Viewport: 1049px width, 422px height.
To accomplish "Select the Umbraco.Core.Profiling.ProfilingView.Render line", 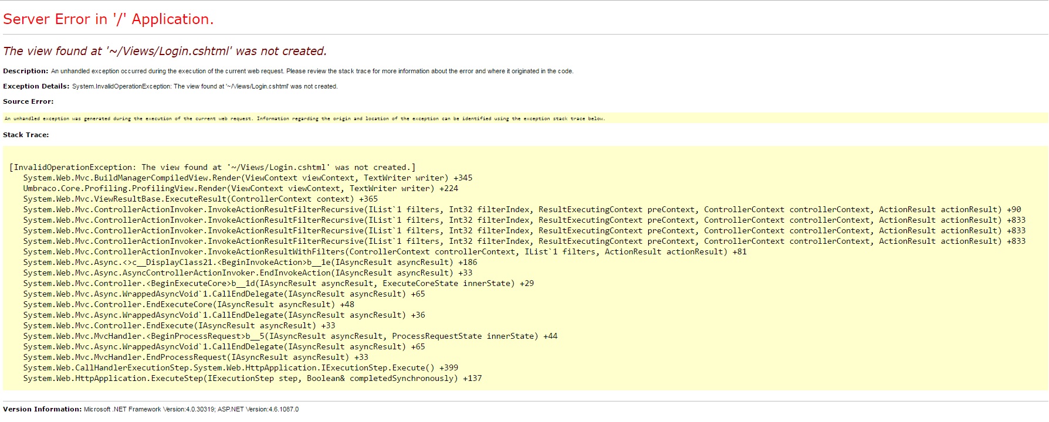I will point(241,189).
